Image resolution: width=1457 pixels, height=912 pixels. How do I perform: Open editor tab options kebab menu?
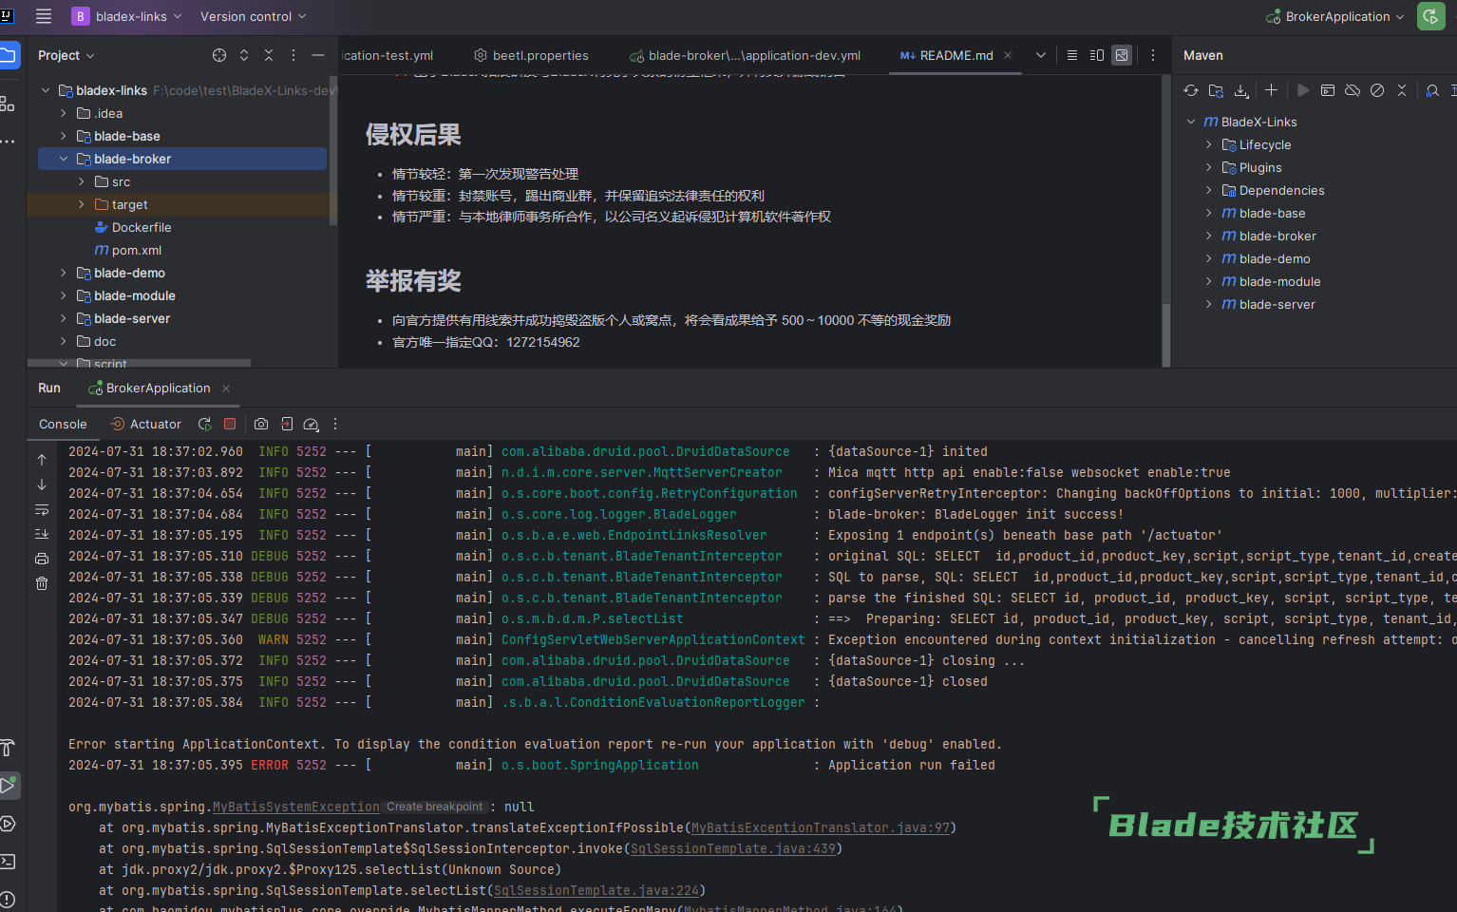click(x=1153, y=55)
